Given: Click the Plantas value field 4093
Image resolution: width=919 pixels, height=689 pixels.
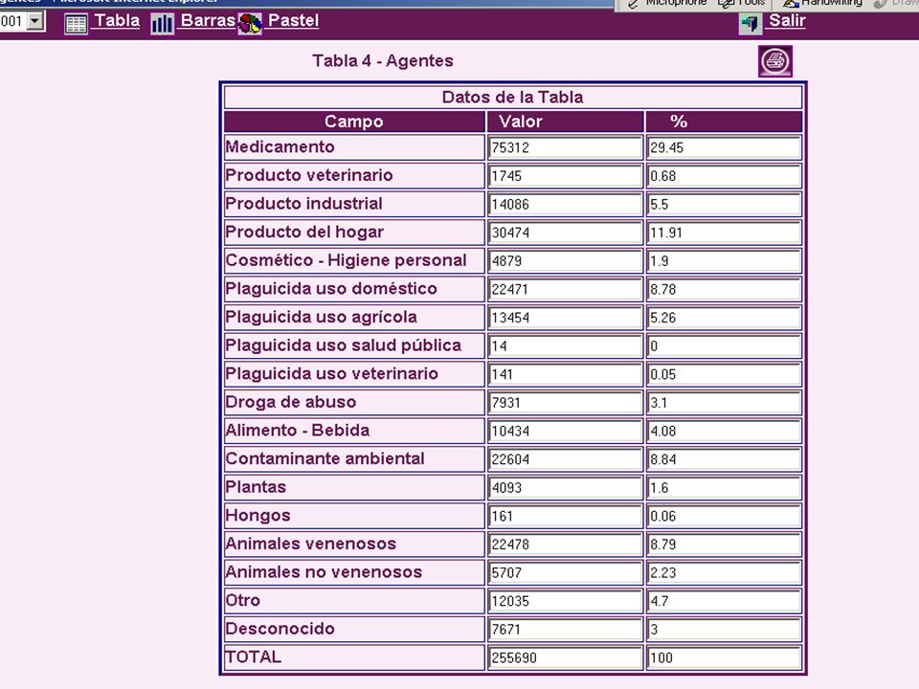Looking at the screenshot, I should [565, 487].
